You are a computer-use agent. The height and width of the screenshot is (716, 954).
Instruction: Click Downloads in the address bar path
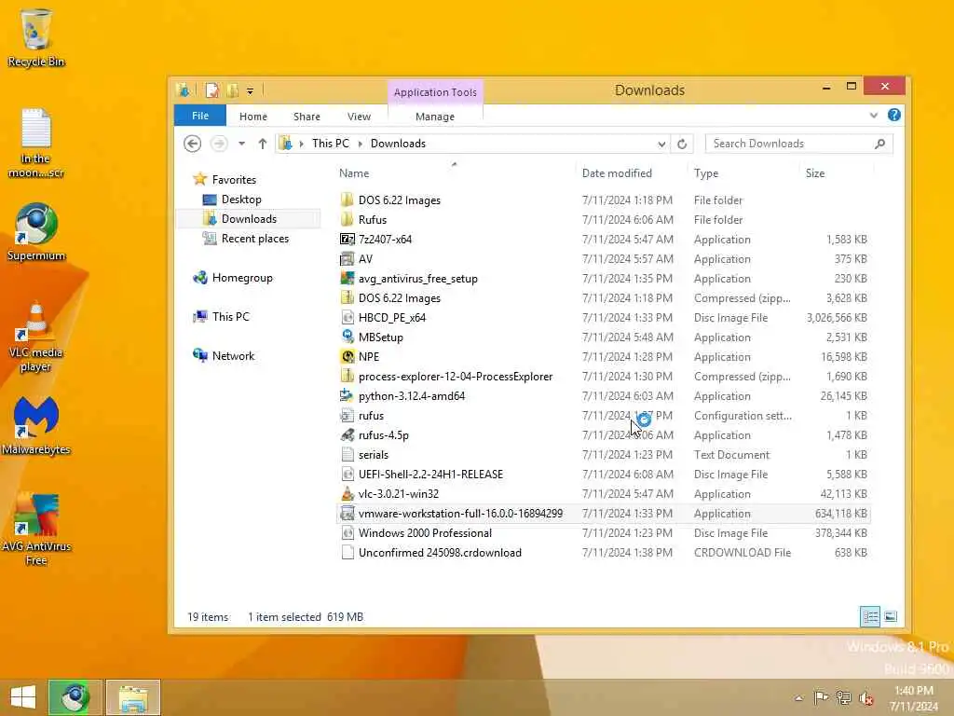pos(398,144)
